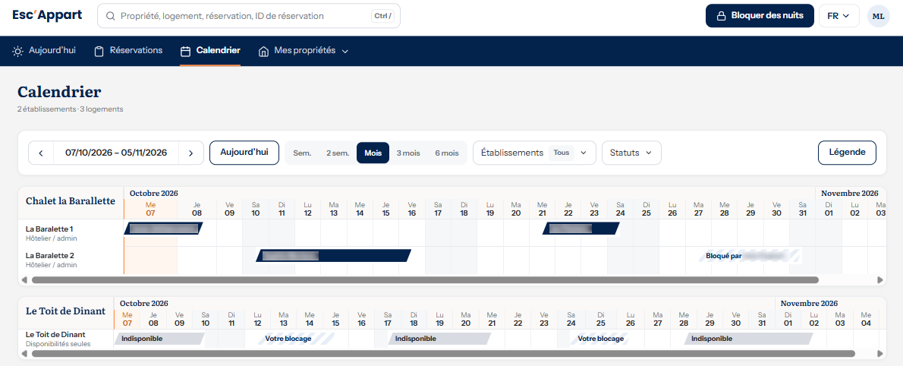The image size is (903, 366).
Task: Expand the Mes propriétés menu
Action: point(304,51)
